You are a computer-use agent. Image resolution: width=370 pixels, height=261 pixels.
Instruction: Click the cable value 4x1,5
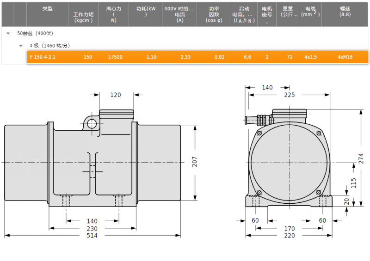pos(310,57)
